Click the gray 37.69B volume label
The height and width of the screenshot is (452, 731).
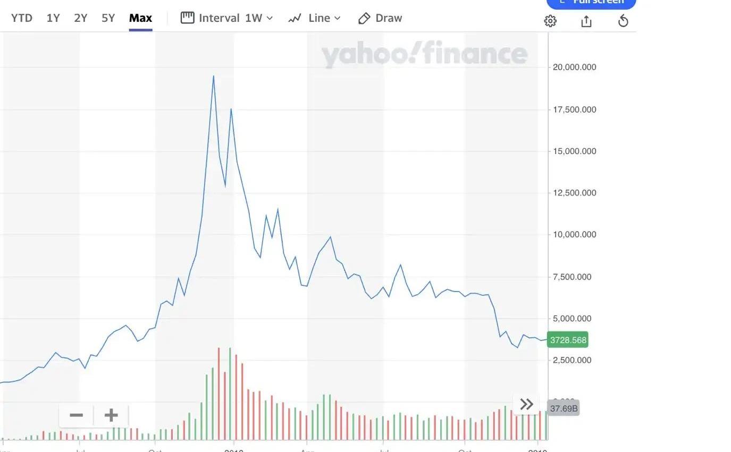coord(564,408)
